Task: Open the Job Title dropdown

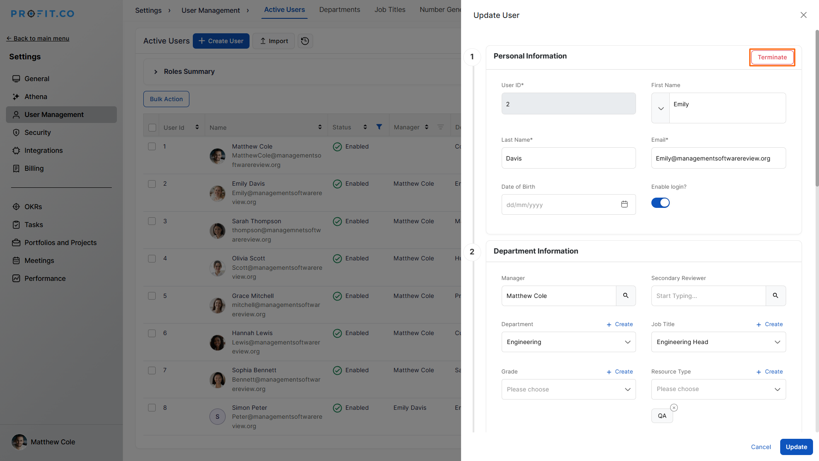Action: click(x=718, y=342)
